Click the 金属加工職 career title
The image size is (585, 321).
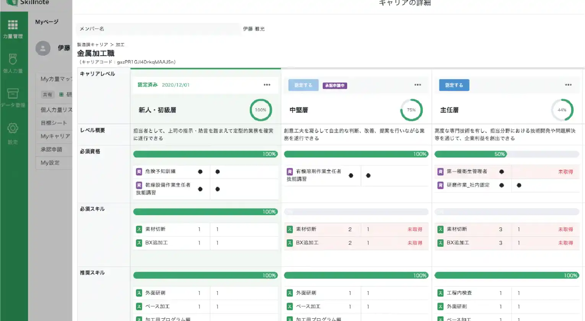(x=96, y=53)
